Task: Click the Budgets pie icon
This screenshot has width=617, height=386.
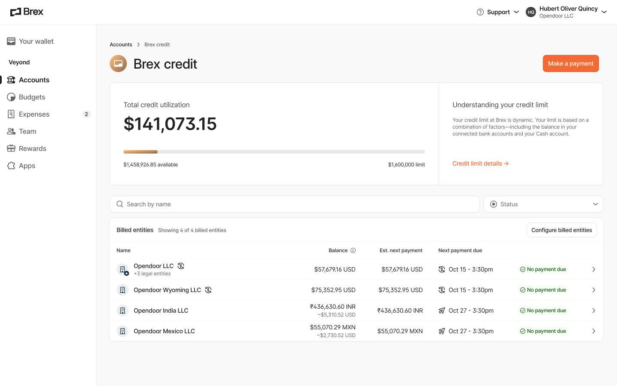Action: coord(11,97)
